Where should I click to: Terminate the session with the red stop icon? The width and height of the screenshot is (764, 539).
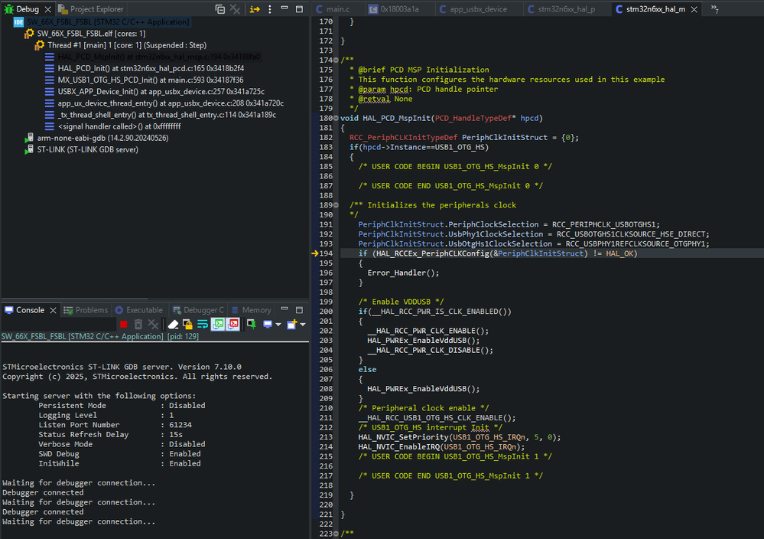pos(123,325)
